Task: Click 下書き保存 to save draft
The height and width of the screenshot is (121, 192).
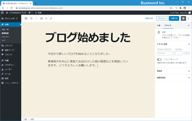Action: tap(149, 18)
